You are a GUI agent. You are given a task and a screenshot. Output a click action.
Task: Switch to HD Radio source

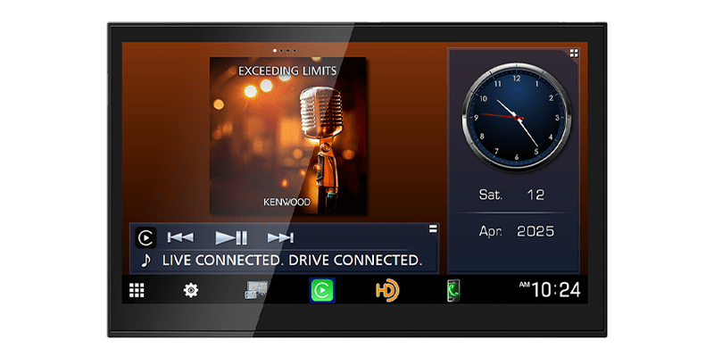(x=386, y=290)
